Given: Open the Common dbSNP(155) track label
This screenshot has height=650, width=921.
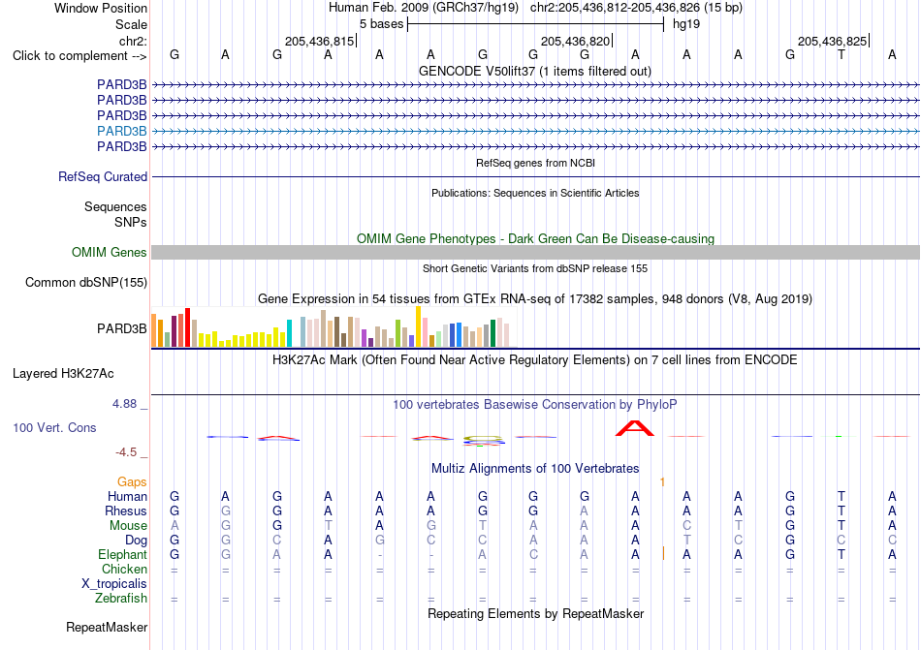Looking at the screenshot, I should [85, 282].
